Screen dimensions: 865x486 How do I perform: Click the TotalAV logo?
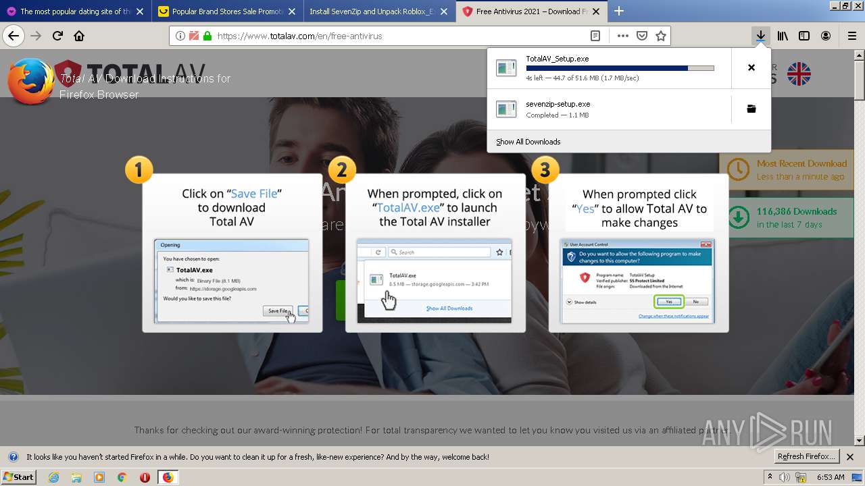point(128,74)
